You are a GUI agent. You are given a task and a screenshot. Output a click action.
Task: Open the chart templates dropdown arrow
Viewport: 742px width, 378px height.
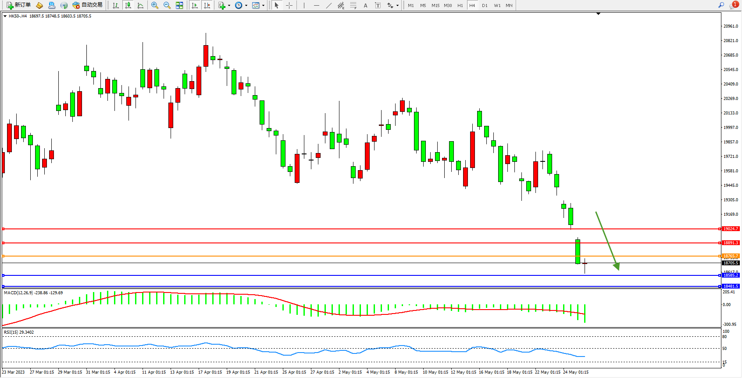[x=263, y=6]
